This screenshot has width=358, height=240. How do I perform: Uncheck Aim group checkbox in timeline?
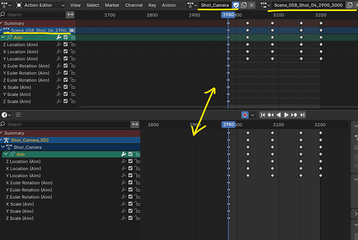coord(130,154)
